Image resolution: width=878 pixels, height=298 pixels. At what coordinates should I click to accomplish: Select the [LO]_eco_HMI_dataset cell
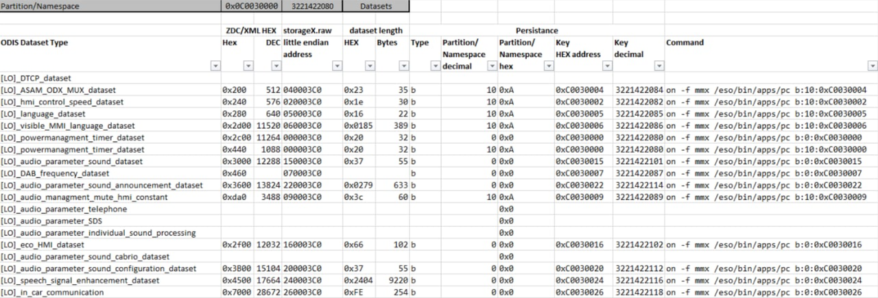[x=110, y=245]
